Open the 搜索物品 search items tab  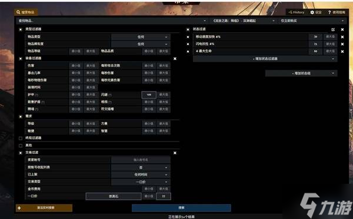coord(26,12)
